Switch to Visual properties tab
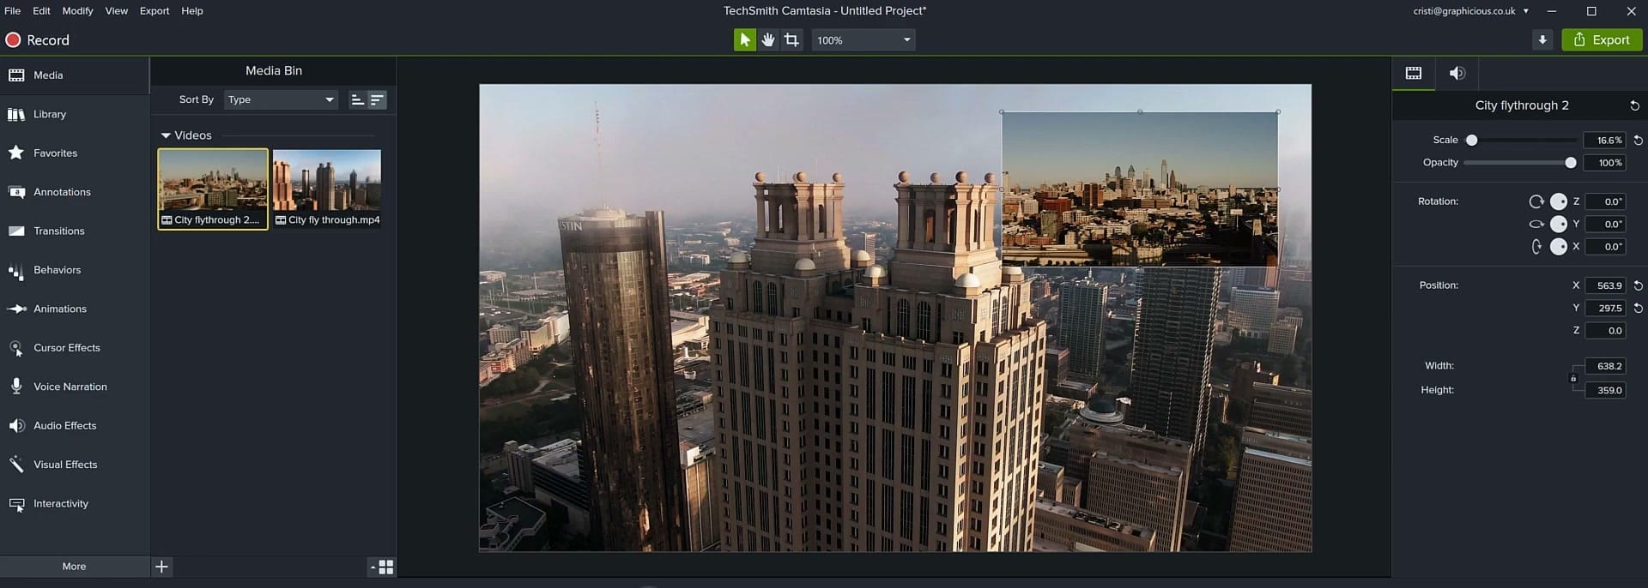The height and width of the screenshot is (588, 1648). [1414, 74]
